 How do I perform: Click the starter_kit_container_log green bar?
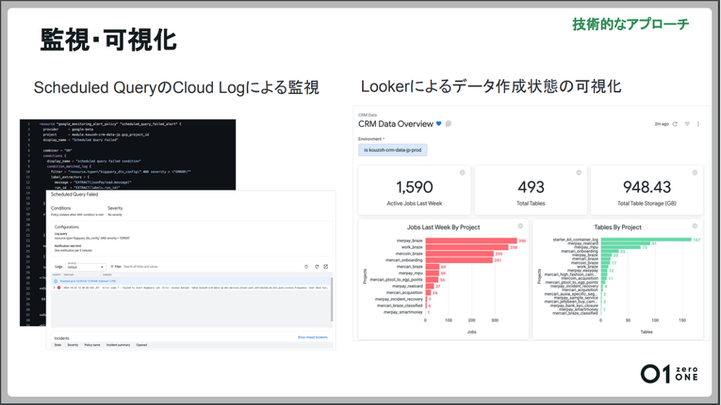pos(638,239)
